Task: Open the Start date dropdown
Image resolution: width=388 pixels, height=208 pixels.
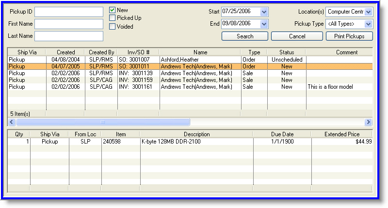Action: point(264,12)
